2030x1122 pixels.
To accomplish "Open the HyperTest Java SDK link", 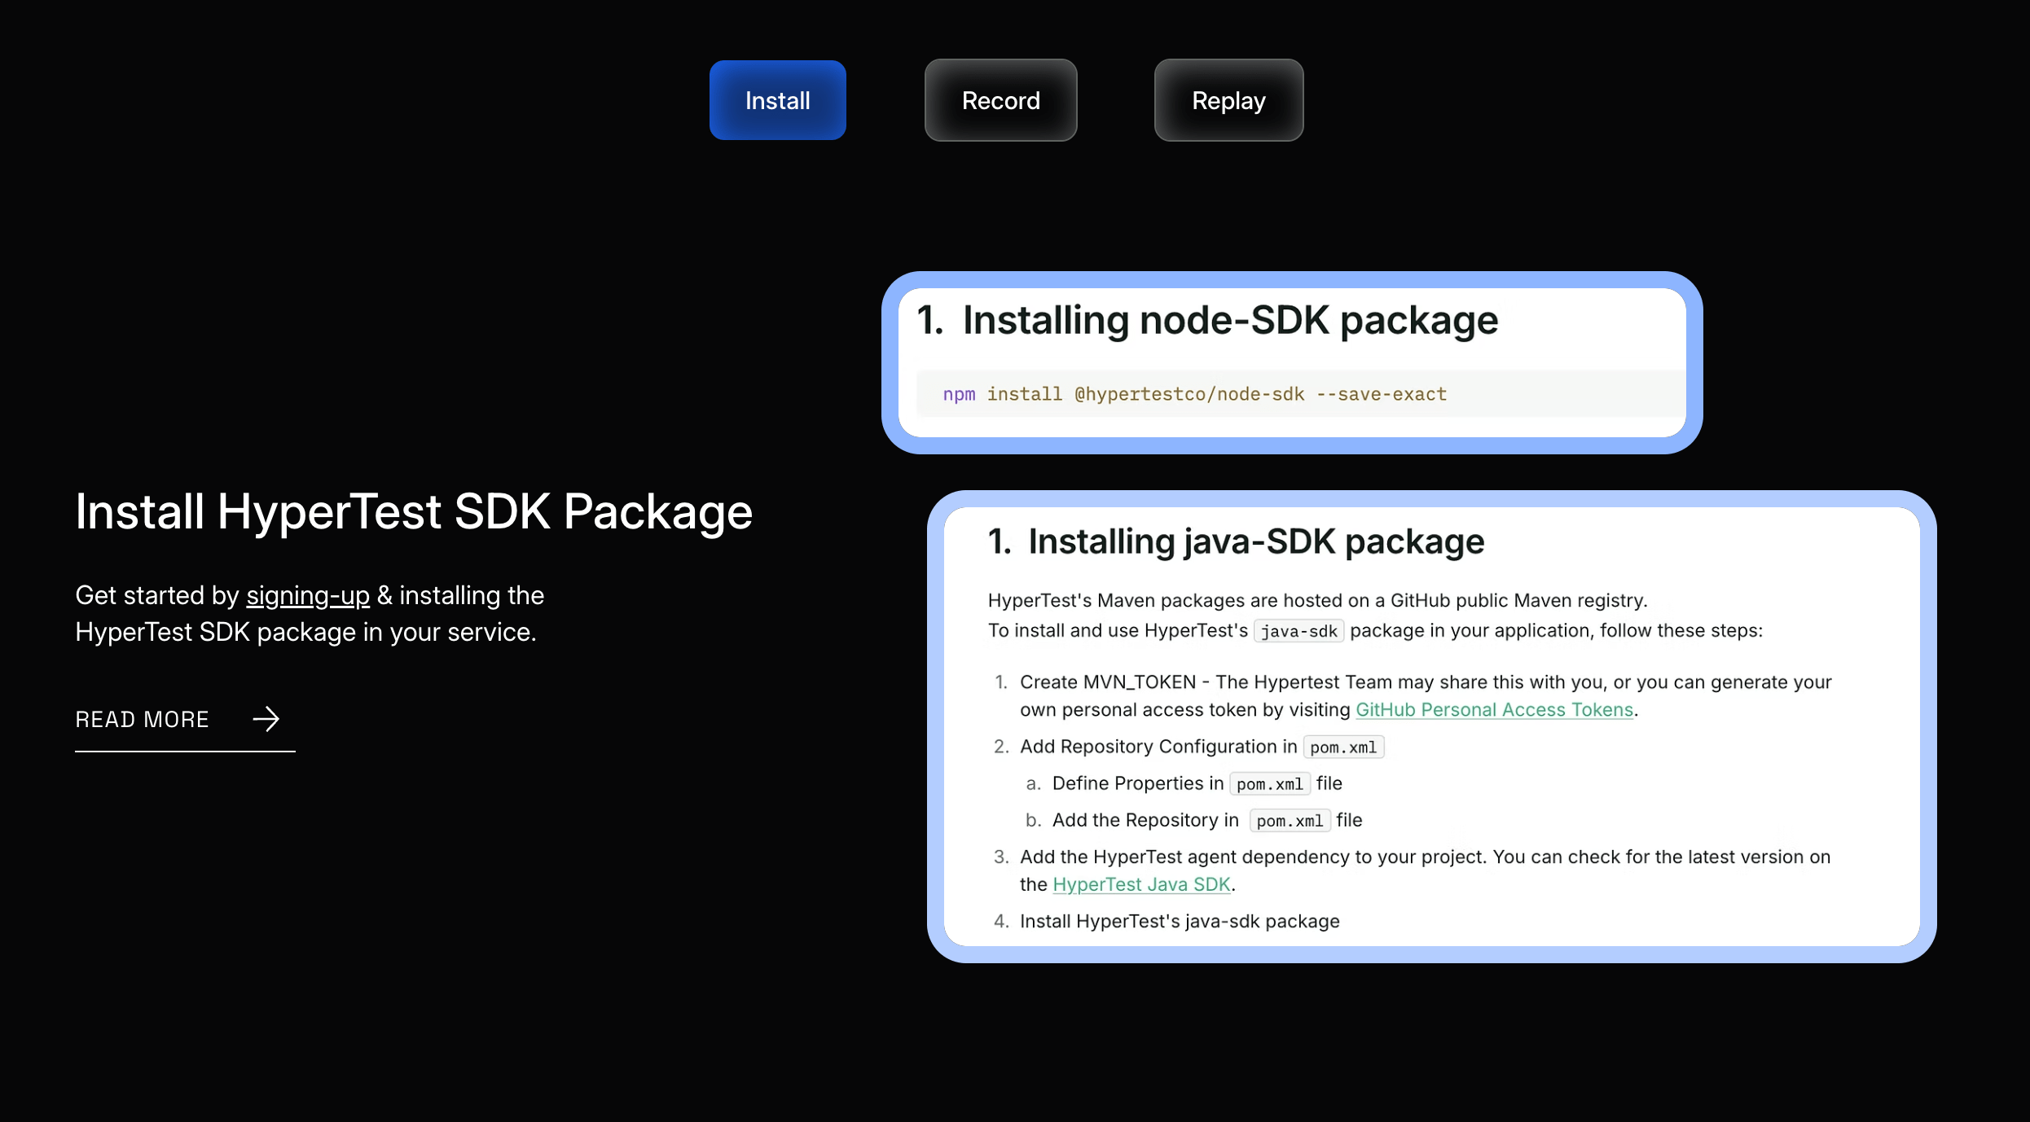I will [x=1140, y=884].
